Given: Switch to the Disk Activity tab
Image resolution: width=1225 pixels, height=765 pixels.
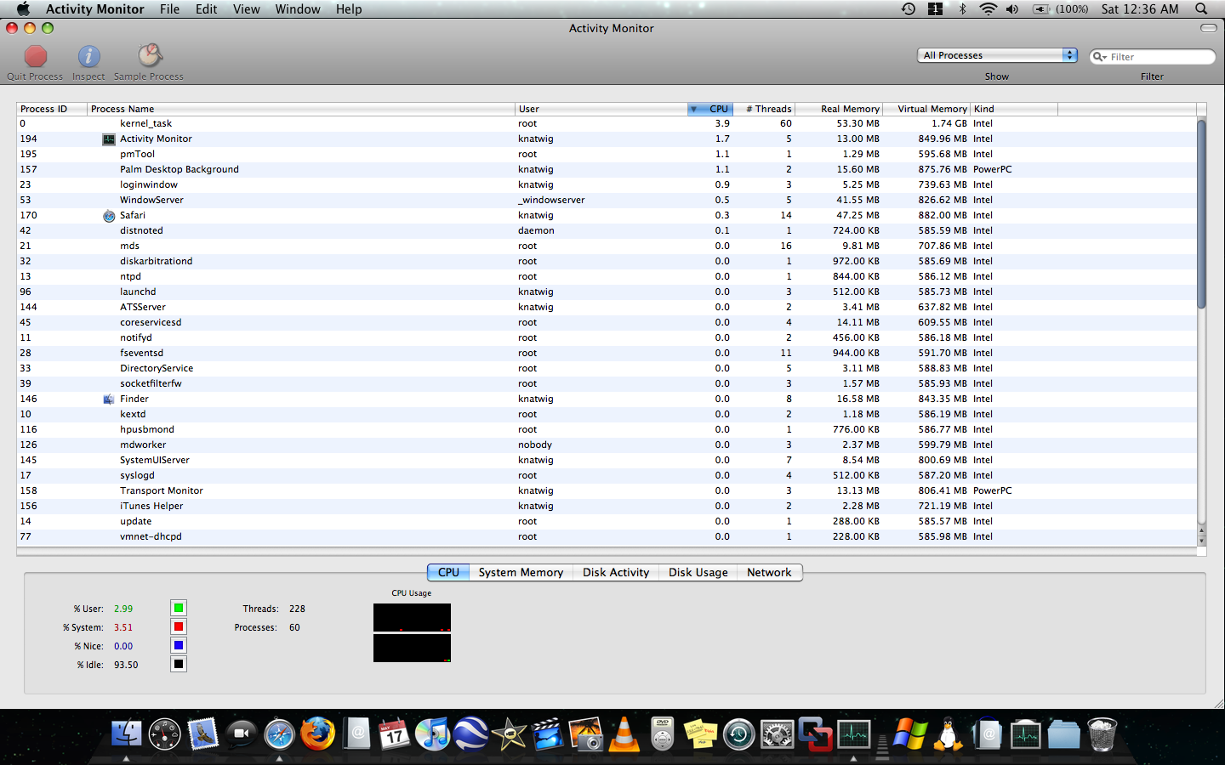Looking at the screenshot, I should coord(616,573).
